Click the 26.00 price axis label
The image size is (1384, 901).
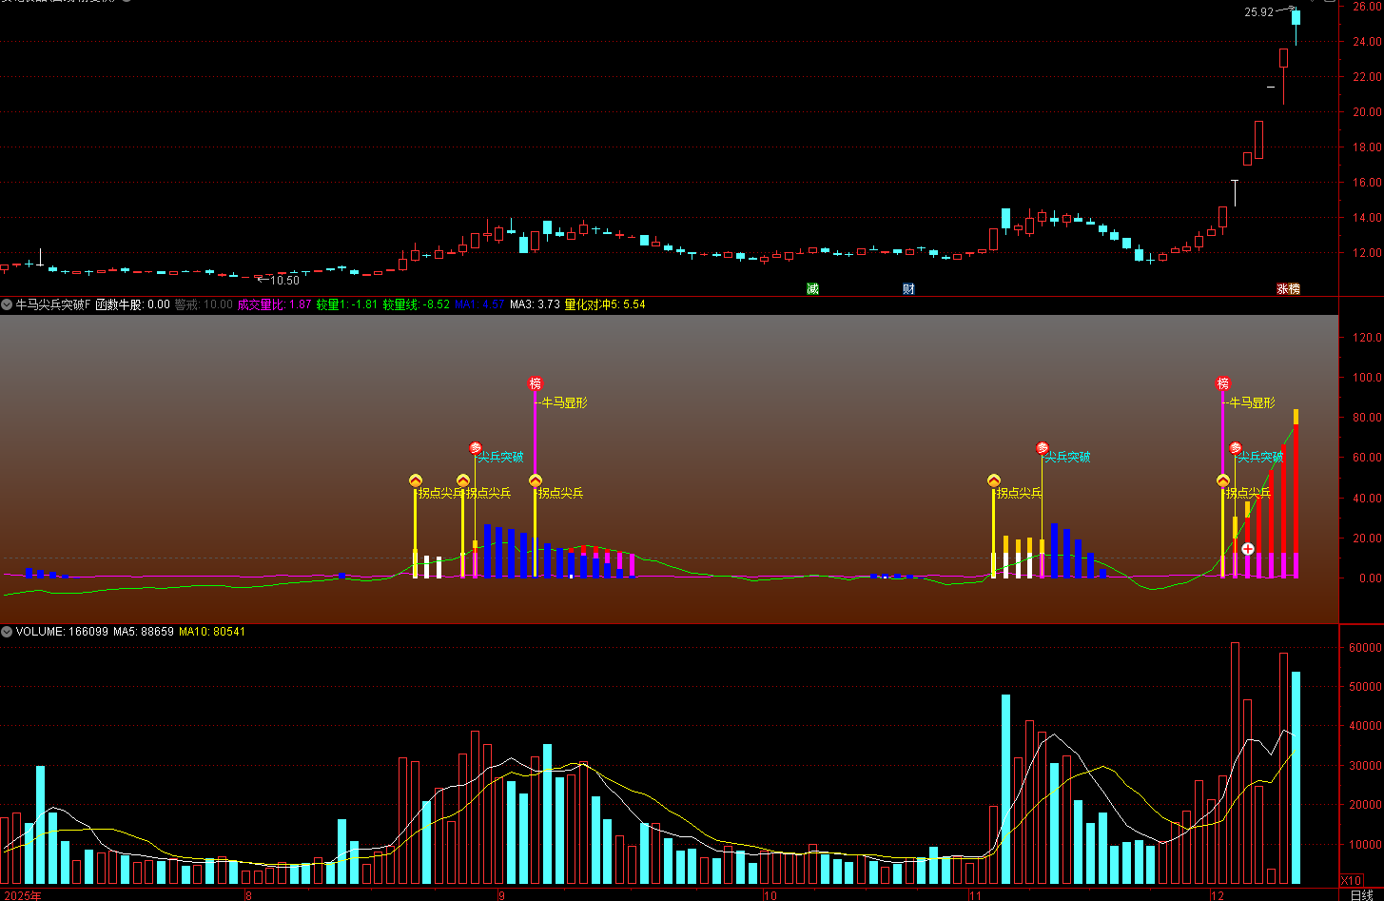(1368, 7)
